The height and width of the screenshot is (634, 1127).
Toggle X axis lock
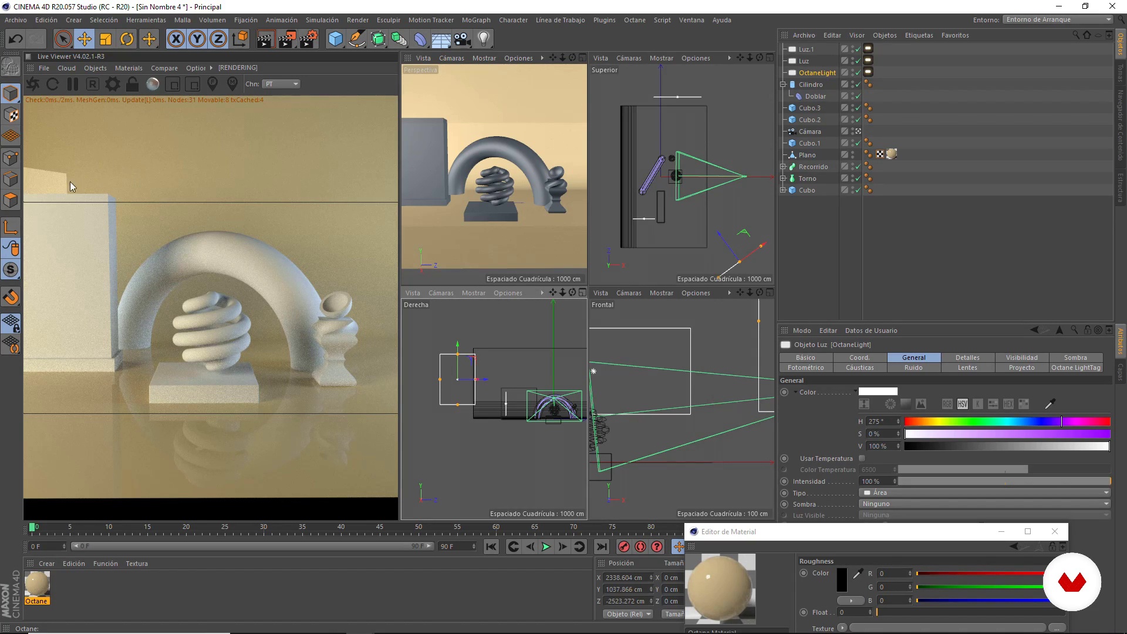tap(176, 39)
